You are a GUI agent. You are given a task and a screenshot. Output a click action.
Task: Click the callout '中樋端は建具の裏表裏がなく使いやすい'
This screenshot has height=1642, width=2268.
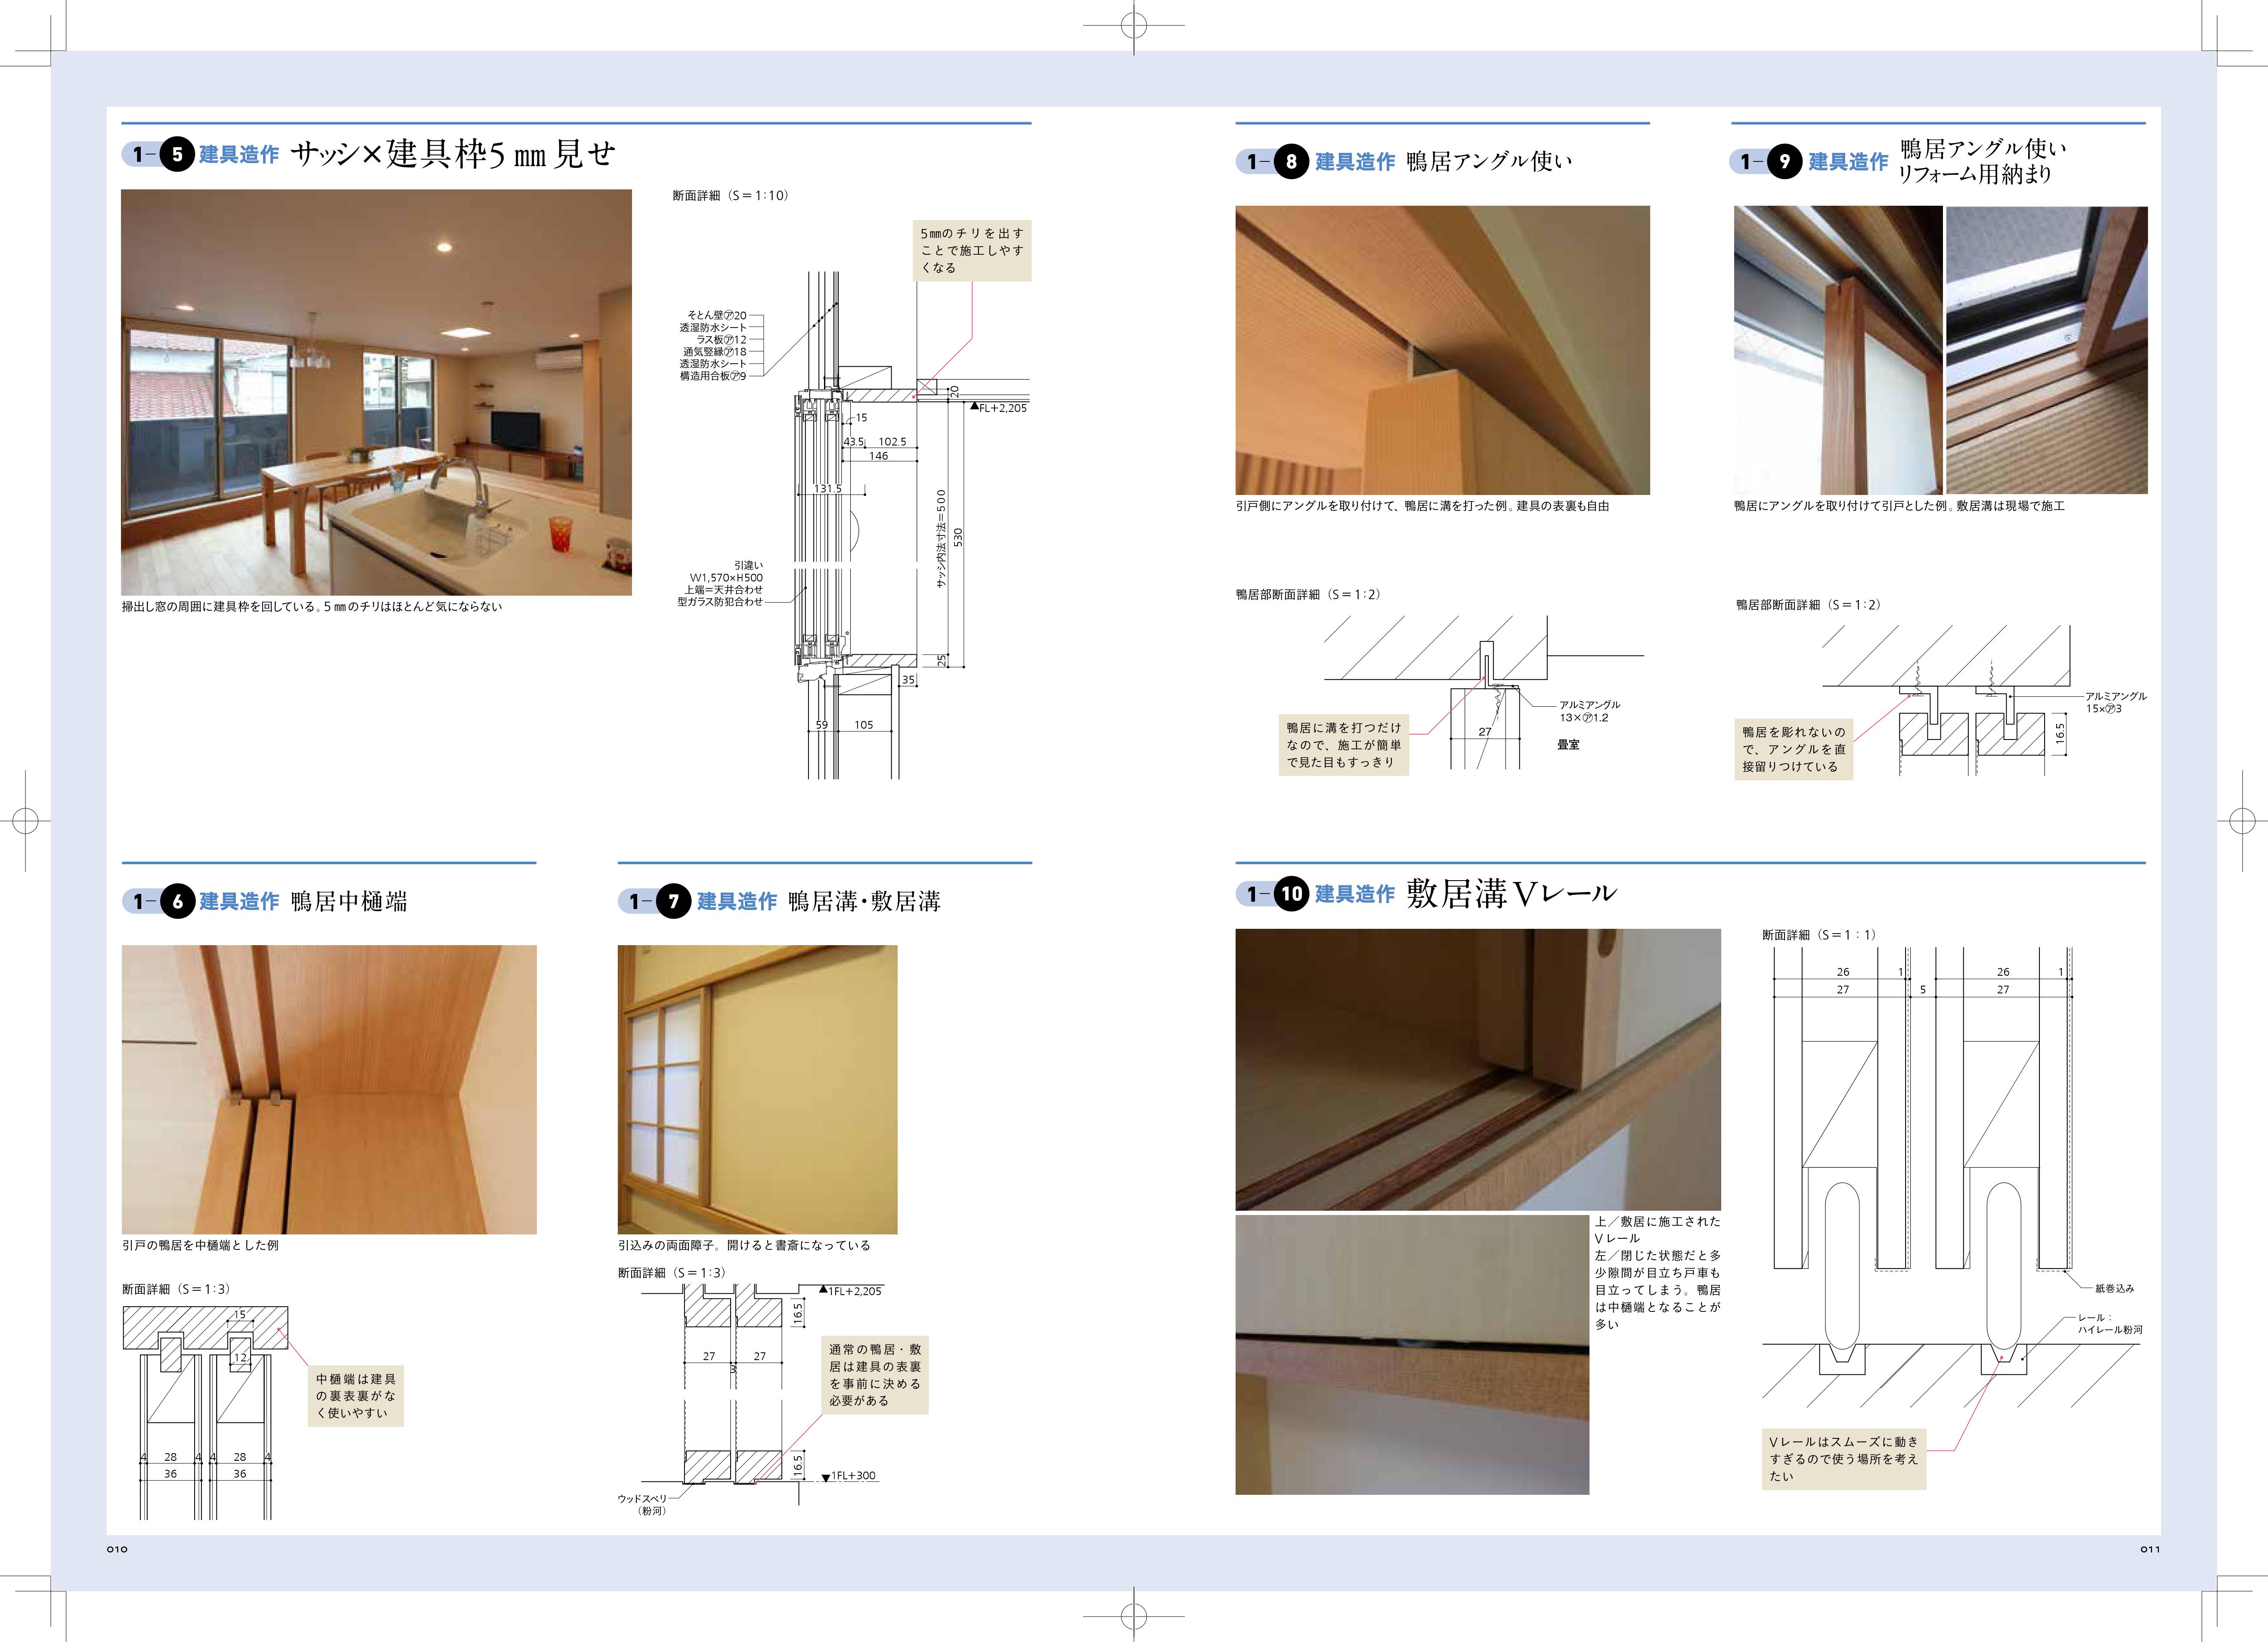(x=356, y=1396)
